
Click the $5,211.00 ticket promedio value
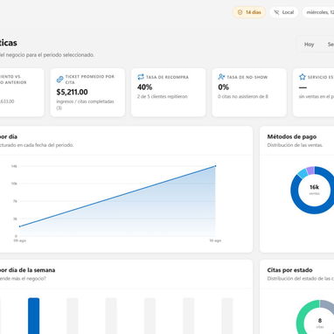(72, 92)
